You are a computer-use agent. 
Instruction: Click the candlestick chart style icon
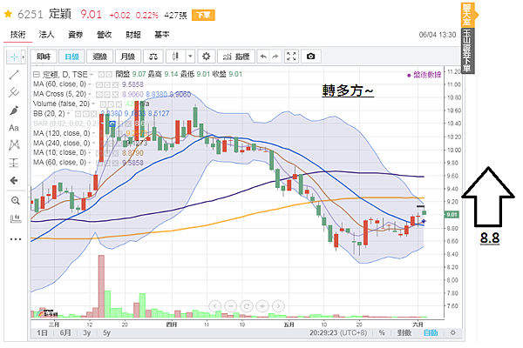tap(175, 57)
